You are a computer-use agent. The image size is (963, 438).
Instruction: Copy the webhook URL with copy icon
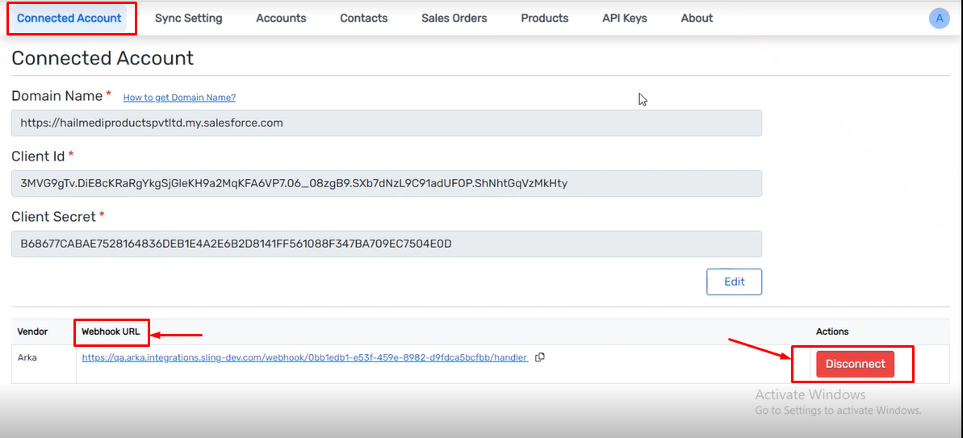coord(540,357)
